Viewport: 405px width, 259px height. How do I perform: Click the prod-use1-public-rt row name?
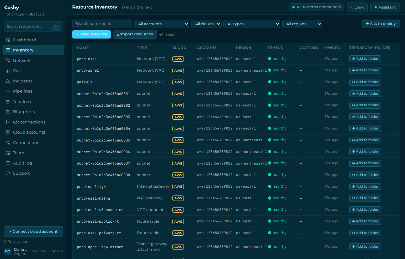pos(98,222)
